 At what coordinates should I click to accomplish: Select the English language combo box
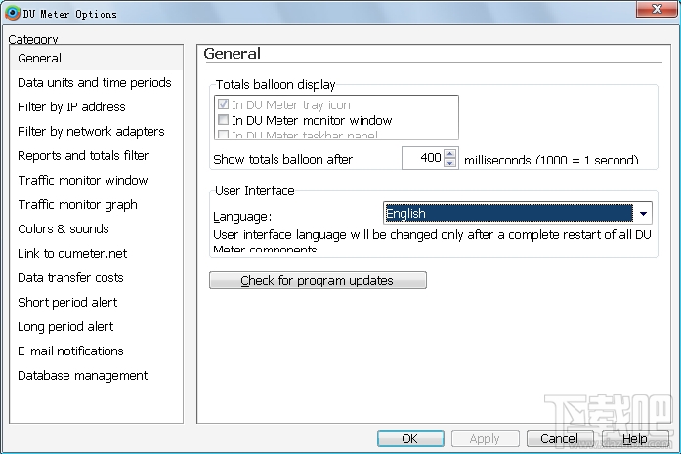[x=508, y=214]
